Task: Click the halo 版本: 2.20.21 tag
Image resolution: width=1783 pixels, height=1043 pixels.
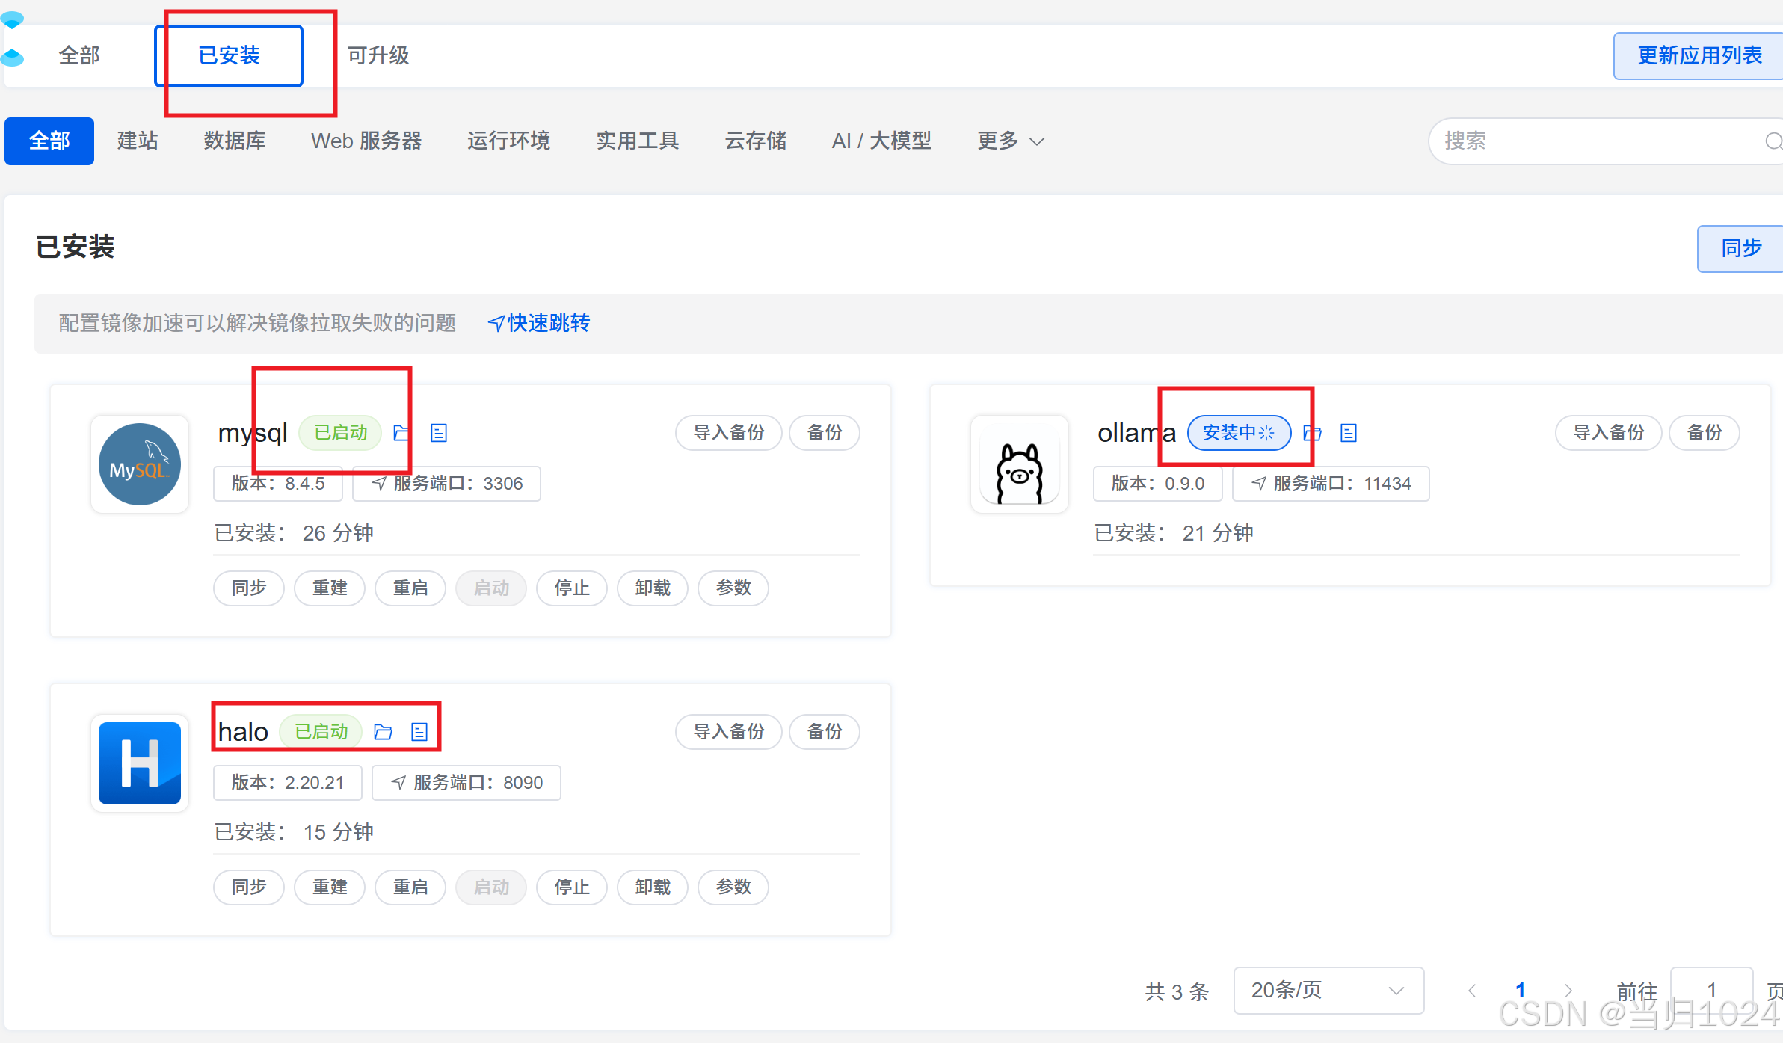Action: point(288,783)
